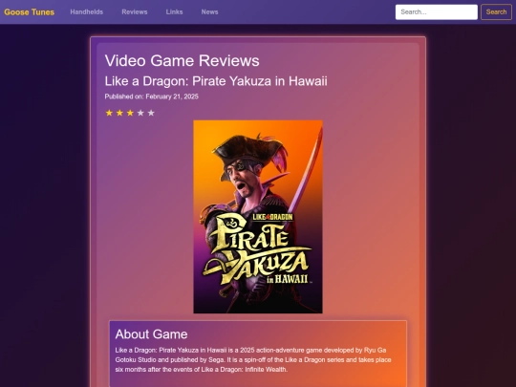Click the Like a Dragon game title heading

click(x=216, y=81)
